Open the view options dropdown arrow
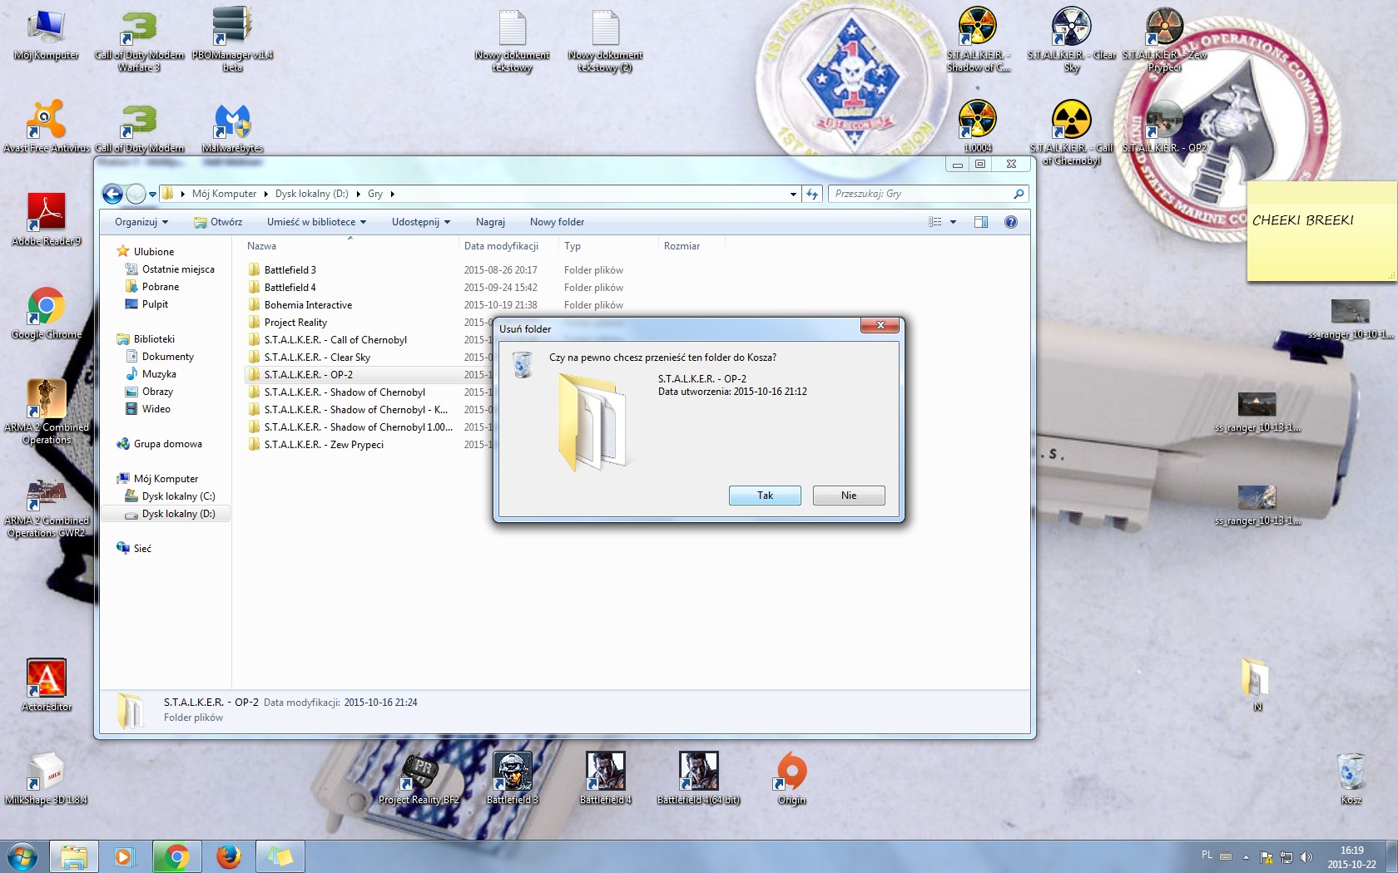The height and width of the screenshot is (873, 1398). point(953,222)
